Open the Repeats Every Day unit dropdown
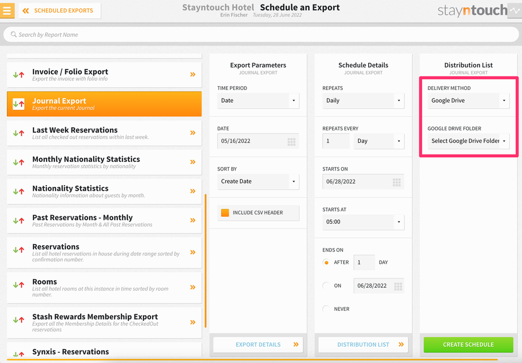522x363 pixels. [379, 141]
